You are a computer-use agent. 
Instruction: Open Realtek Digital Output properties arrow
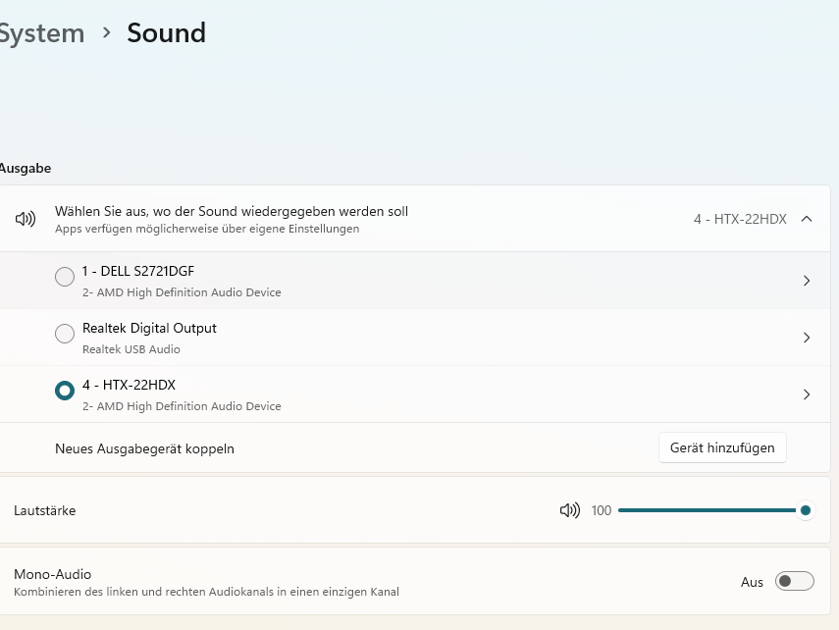[807, 338]
